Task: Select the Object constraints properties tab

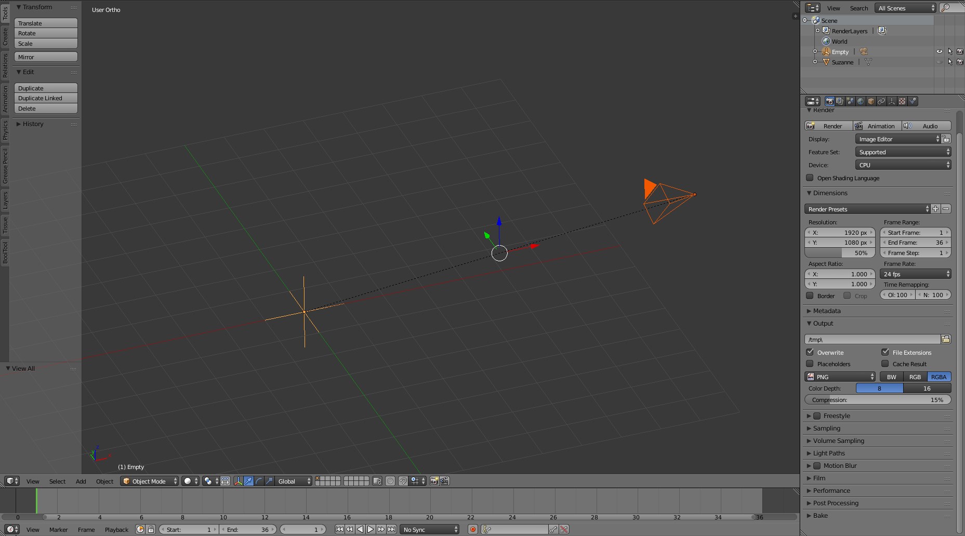Action: coord(881,101)
